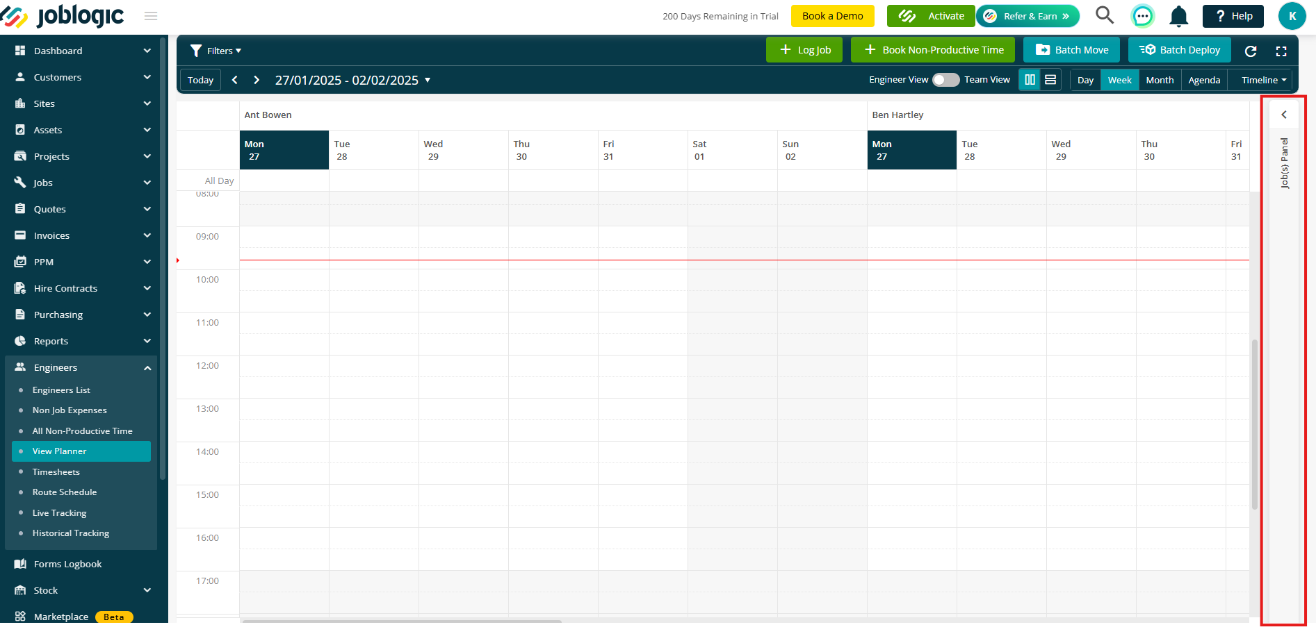Switch to horizontal row layout icon
The height and width of the screenshot is (627, 1316).
(x=1050, y=80)
